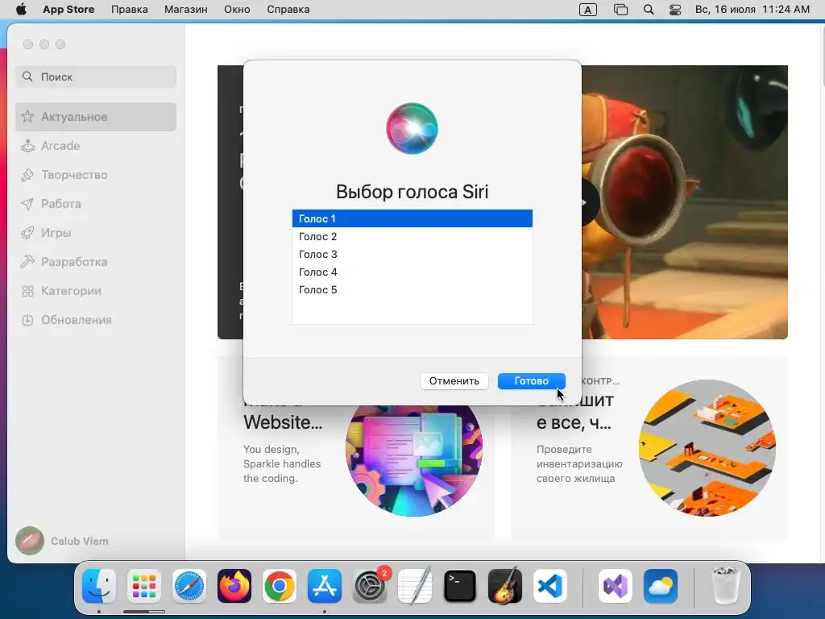Open the Правка menu
The width and height of the screenshot is (825, 619).
(x=130, y=10)
